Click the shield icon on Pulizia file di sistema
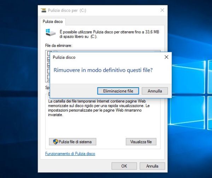The width and height of the screenshot is (212, 178). coord(55,142)
